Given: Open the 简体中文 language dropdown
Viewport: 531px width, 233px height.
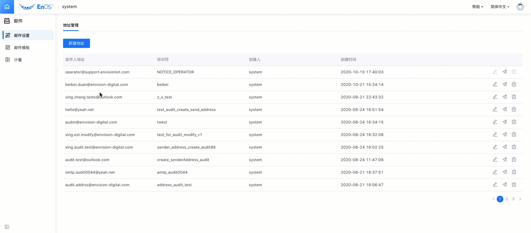Looking at the screenshot, I should tap(500, 7).
